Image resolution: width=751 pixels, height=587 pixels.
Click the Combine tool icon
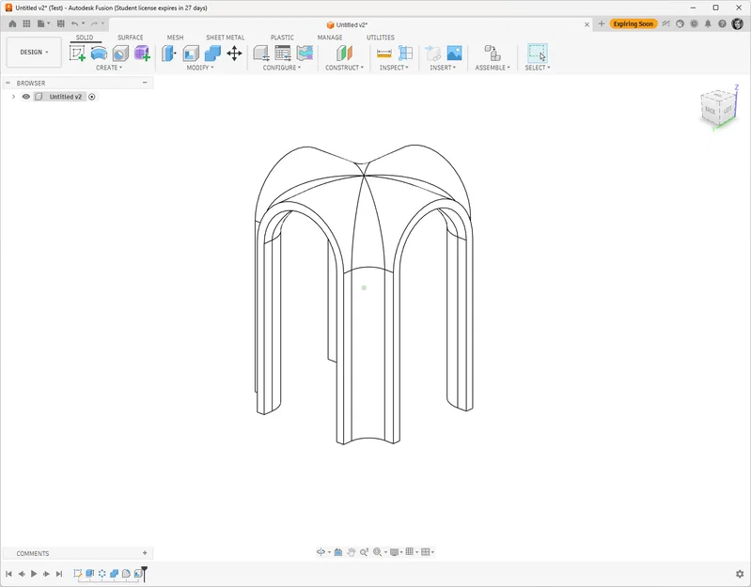point(212,54)
